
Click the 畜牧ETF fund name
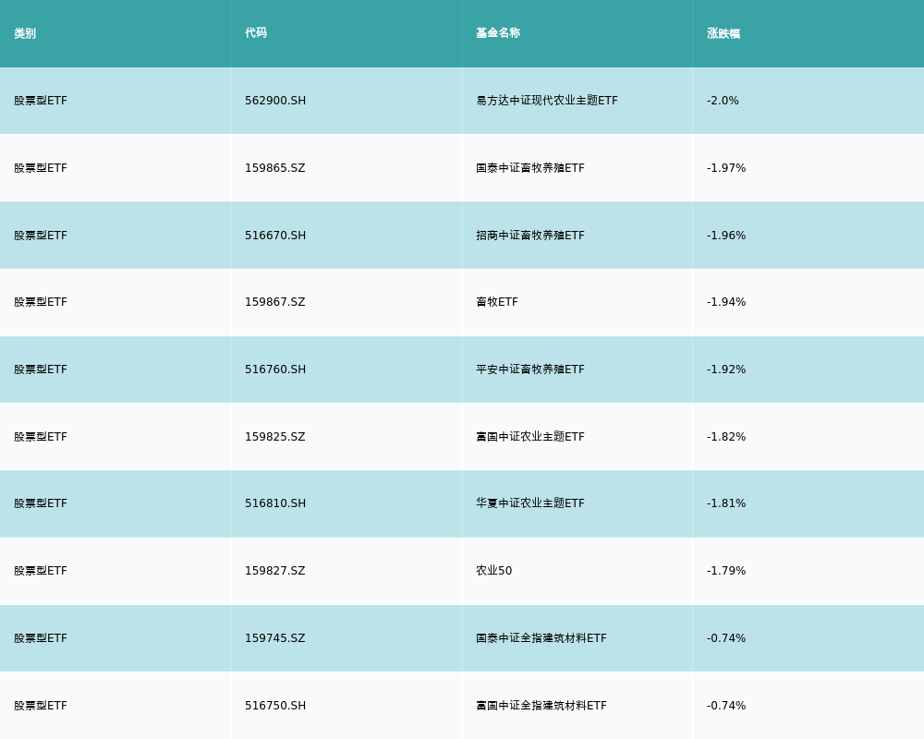(x=497, y=302)
